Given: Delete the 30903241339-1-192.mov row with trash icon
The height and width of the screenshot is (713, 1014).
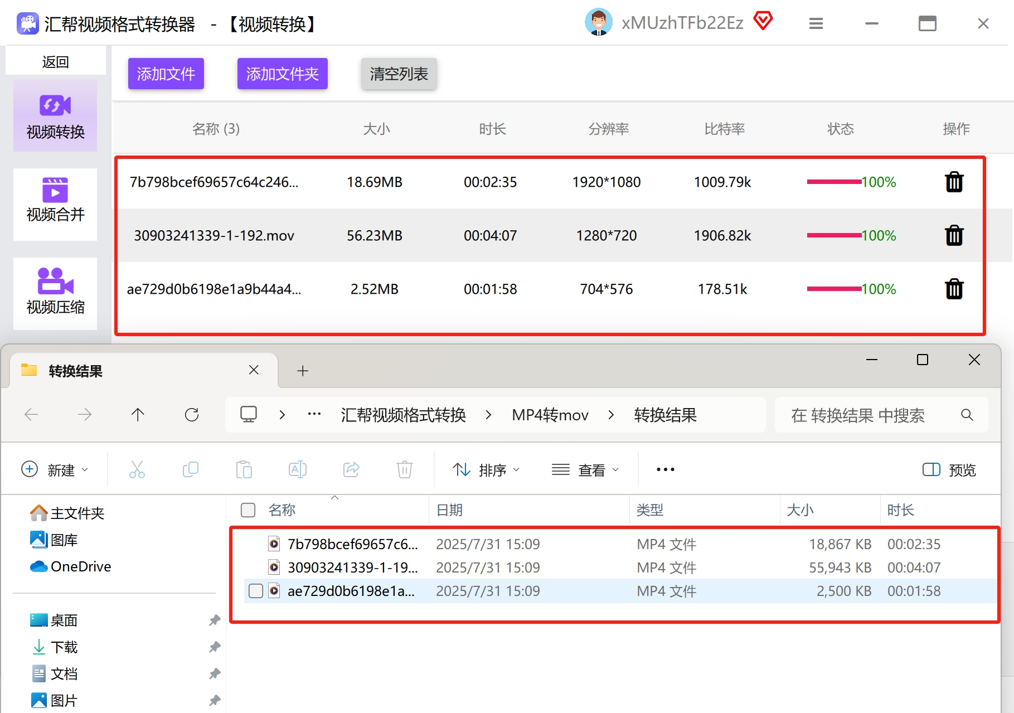Looking at the screenshot, I should click(954, 235).
